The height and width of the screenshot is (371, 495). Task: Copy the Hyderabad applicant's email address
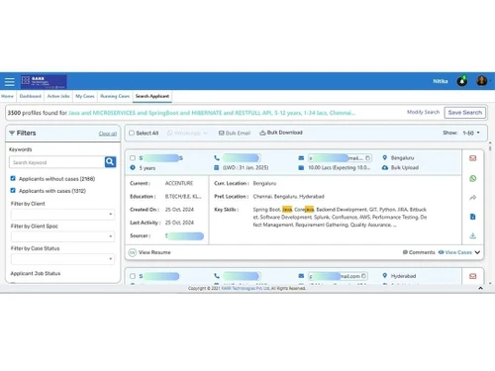(x=363, y=276)
